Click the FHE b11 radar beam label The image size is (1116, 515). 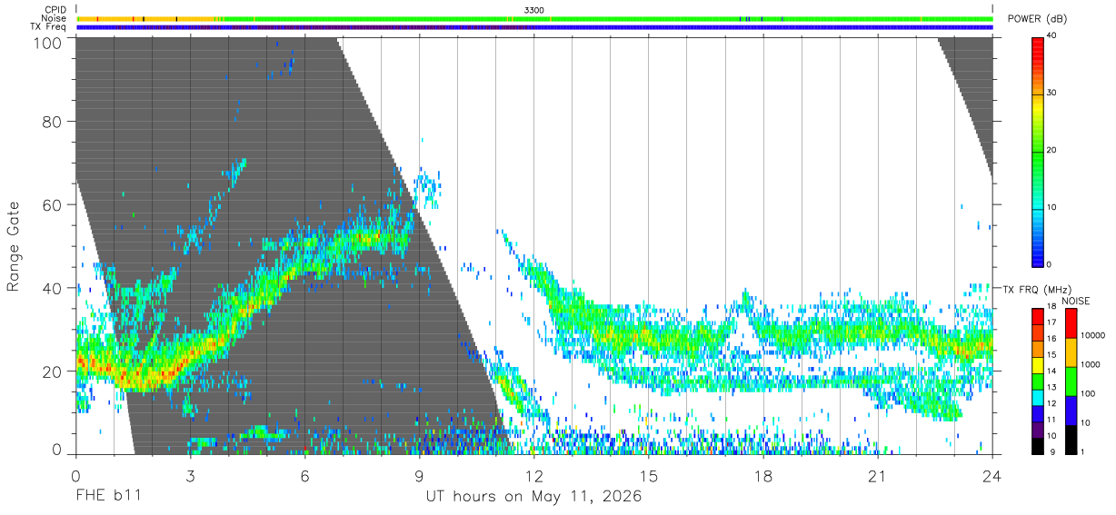click(x=108, y=497)
